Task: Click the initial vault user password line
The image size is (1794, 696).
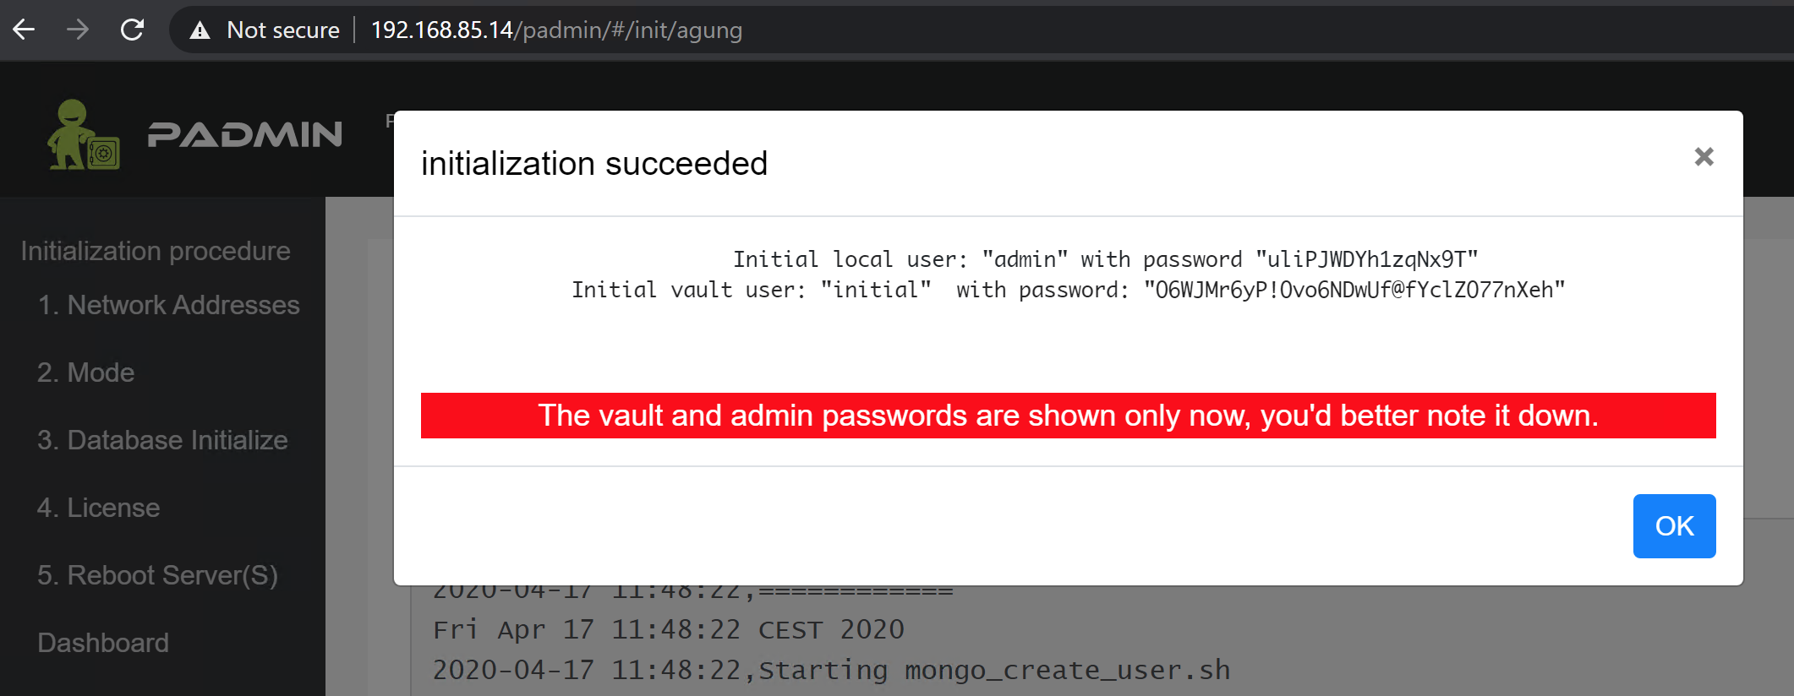Action: 1068,290
